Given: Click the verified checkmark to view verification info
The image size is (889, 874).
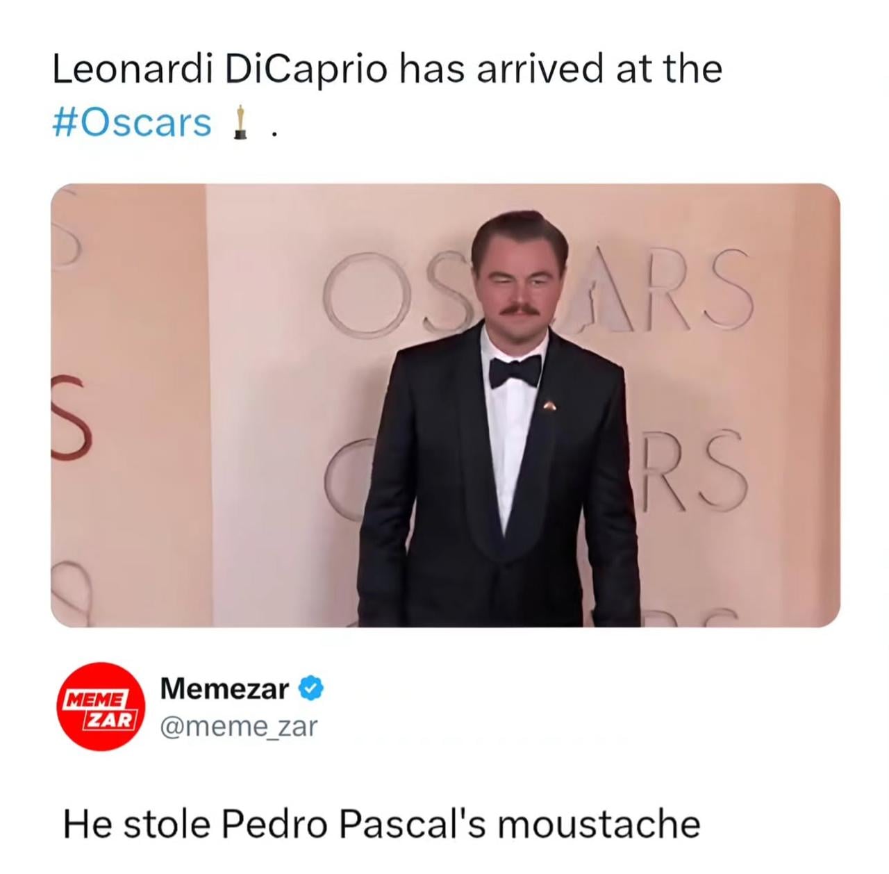Looking at the screenshot, I should (x=310, y=689).
